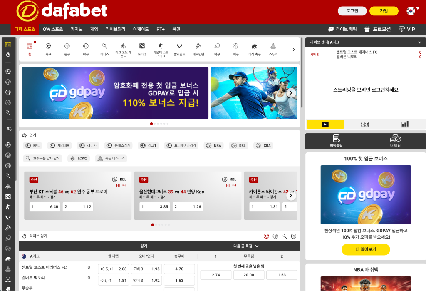
Task: Open 라이브딜러 live dealer menu
Action: (x=116, y=29)
